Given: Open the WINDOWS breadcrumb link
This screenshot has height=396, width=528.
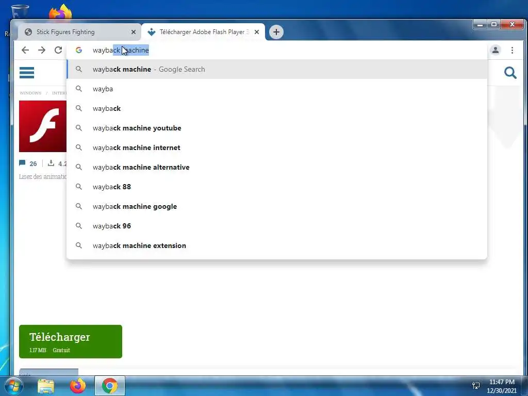Looking at the screenshot, I should [x=30, y=93].
